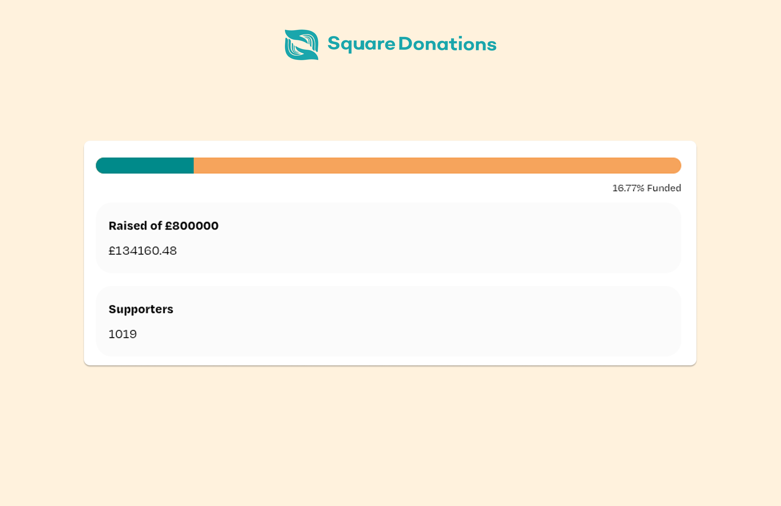Select the Raised of £800000 heading
The height and width of the screenshot is (506, 781).
click(163, 226)
